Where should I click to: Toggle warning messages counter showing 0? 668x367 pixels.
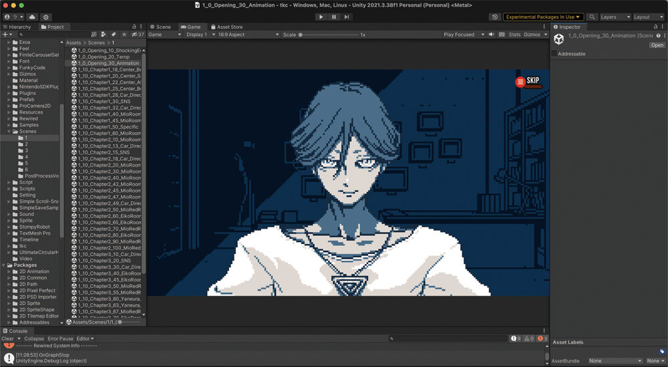click(x=528, y=338)
